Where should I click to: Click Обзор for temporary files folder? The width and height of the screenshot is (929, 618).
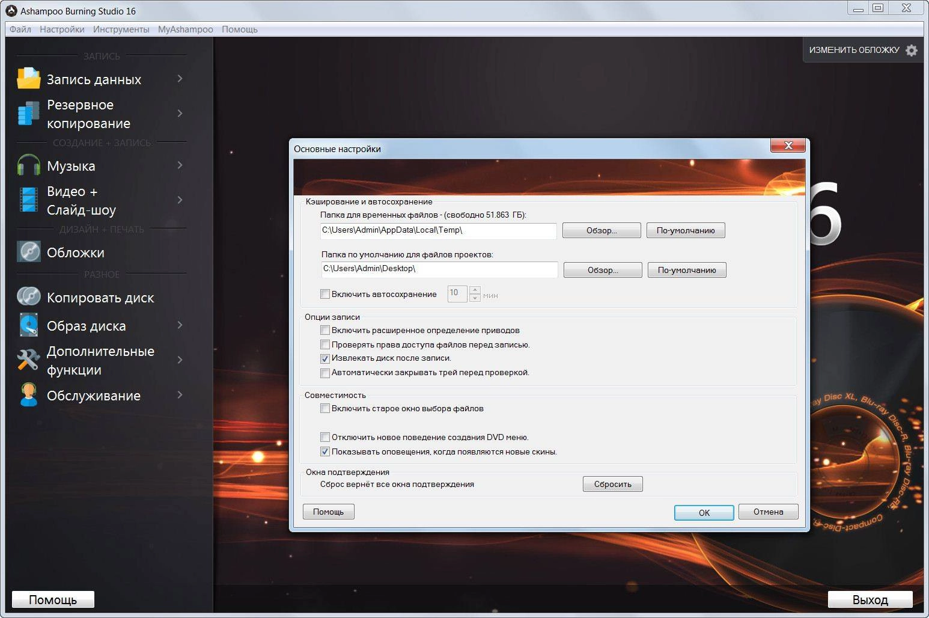coord(602,230)
